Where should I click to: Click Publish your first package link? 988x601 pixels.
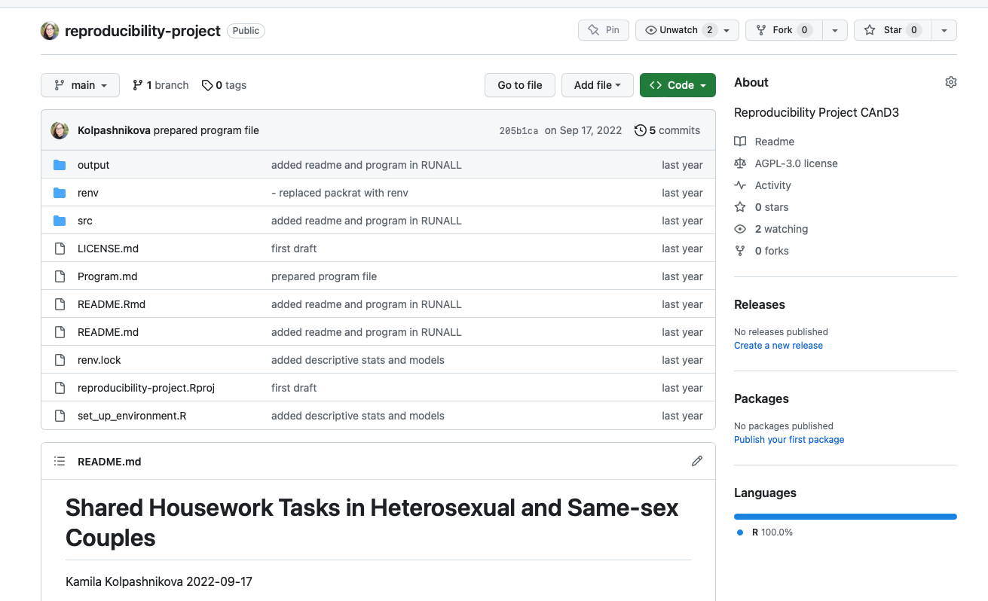pyautogui.click(x=789, y=440)
